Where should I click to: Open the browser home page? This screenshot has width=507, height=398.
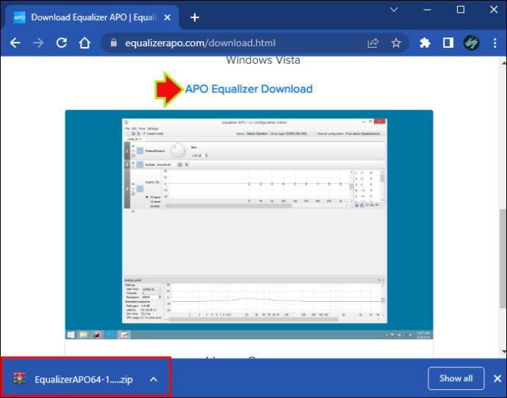click(84, 43)
